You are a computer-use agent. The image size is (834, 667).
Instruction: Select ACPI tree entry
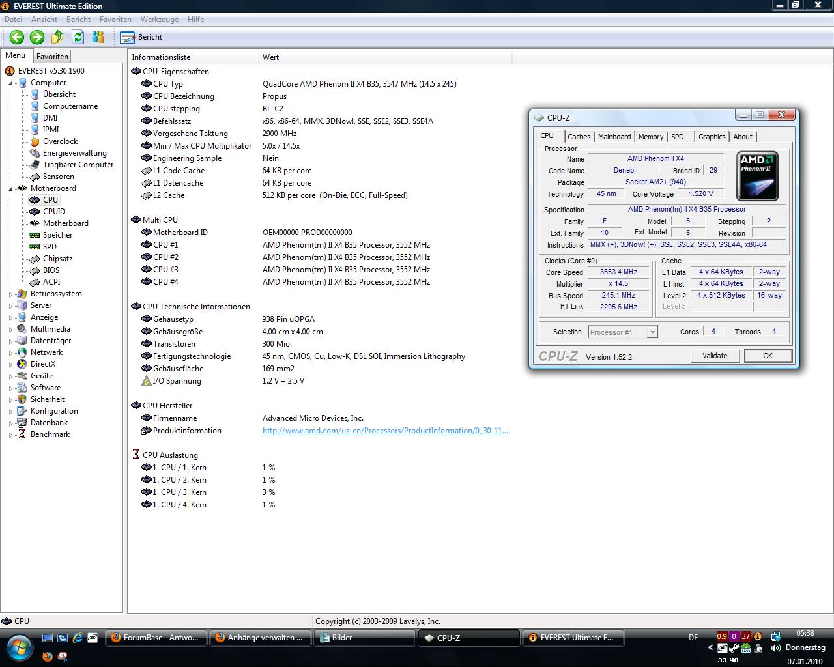click(51, 282)
